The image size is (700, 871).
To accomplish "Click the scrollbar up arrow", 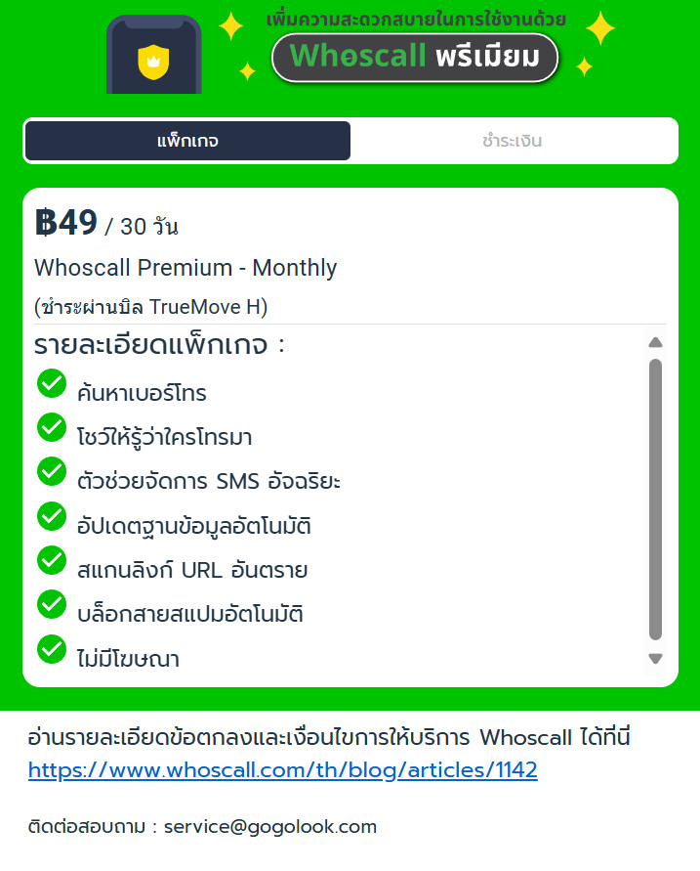I will [656, 342].
